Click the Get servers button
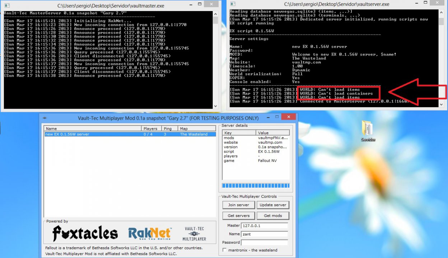 click(238, 216)
